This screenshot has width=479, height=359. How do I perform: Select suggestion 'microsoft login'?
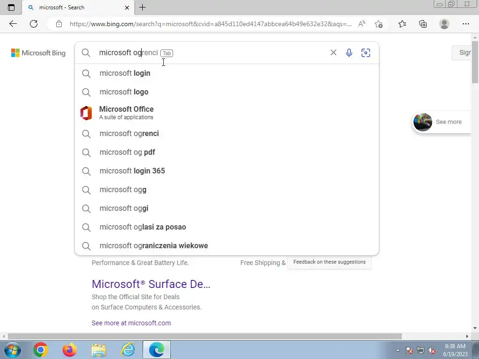[x=227, y=73]
